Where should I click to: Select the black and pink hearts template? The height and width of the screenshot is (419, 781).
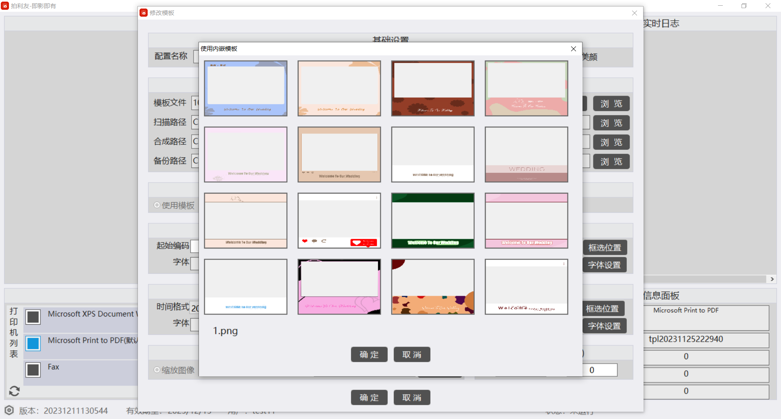(x=339, y=287)
